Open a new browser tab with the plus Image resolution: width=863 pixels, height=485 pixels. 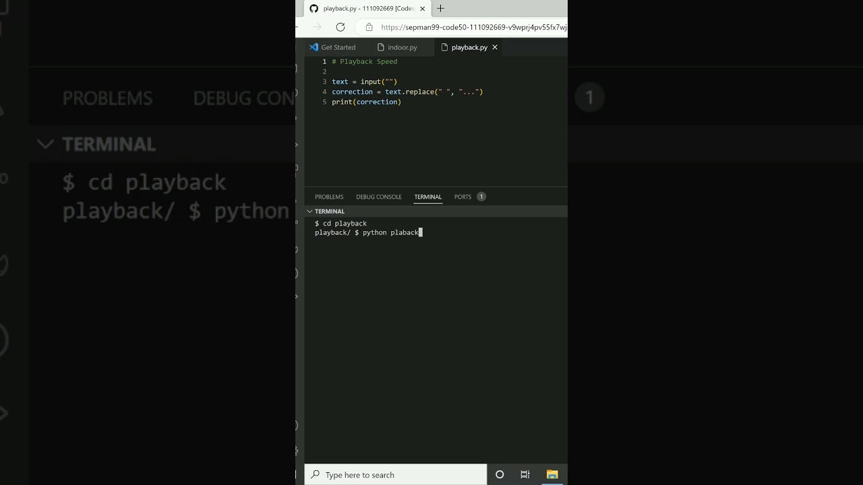point(440,9)
